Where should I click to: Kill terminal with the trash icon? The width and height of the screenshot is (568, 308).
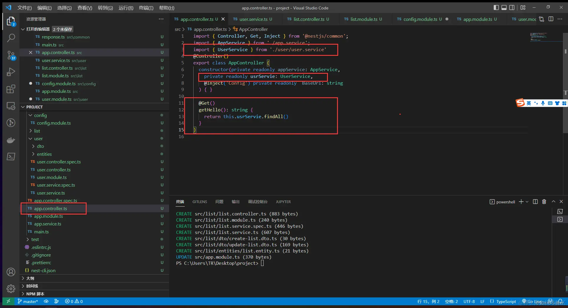[544, 202]
